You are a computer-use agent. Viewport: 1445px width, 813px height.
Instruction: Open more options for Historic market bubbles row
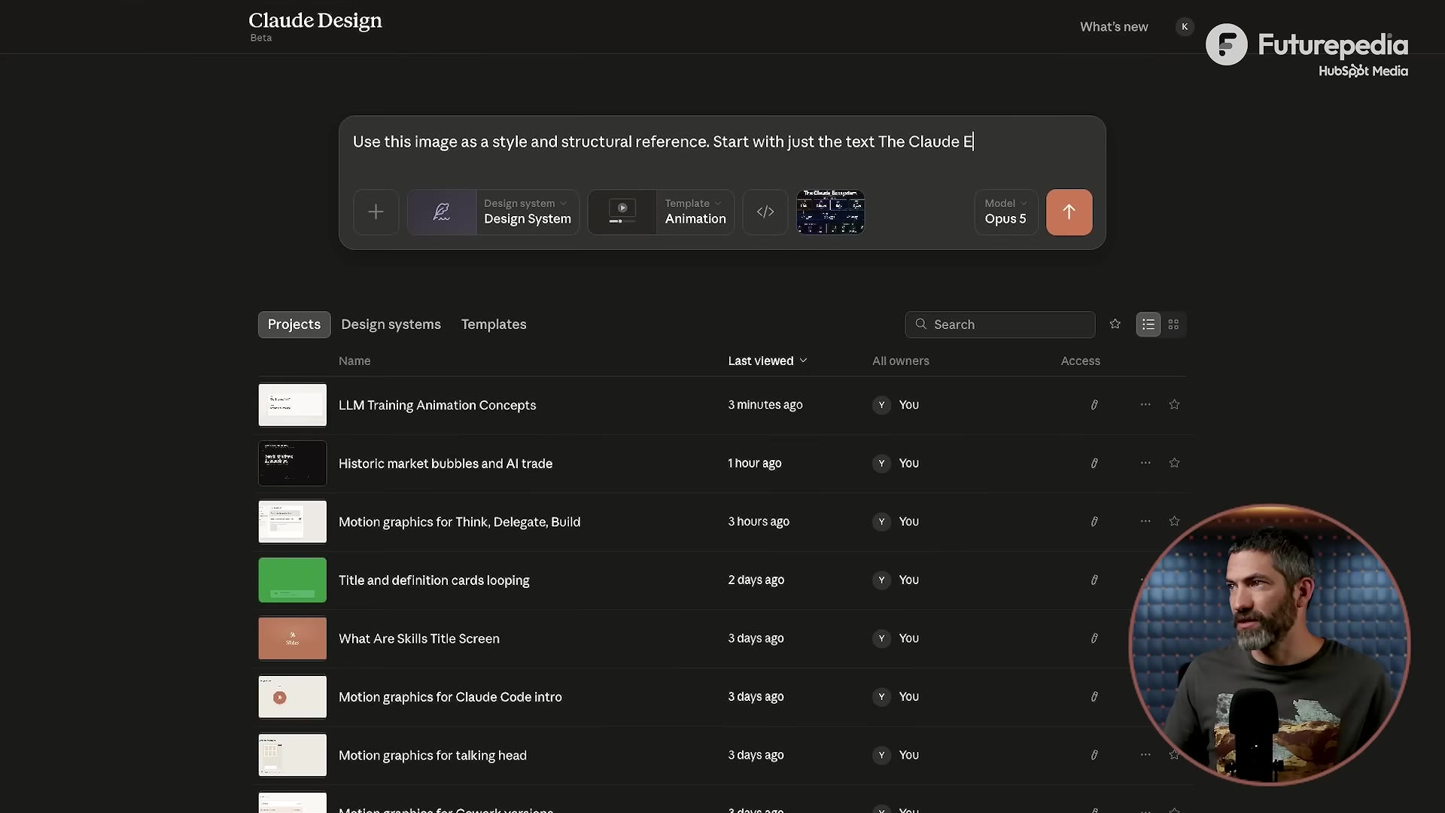(x=1145, y=463)
